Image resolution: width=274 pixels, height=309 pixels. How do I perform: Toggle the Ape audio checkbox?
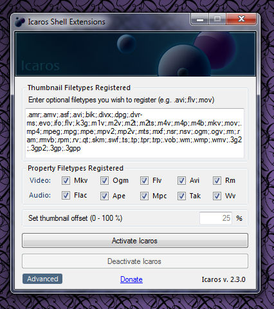(104, 196)
